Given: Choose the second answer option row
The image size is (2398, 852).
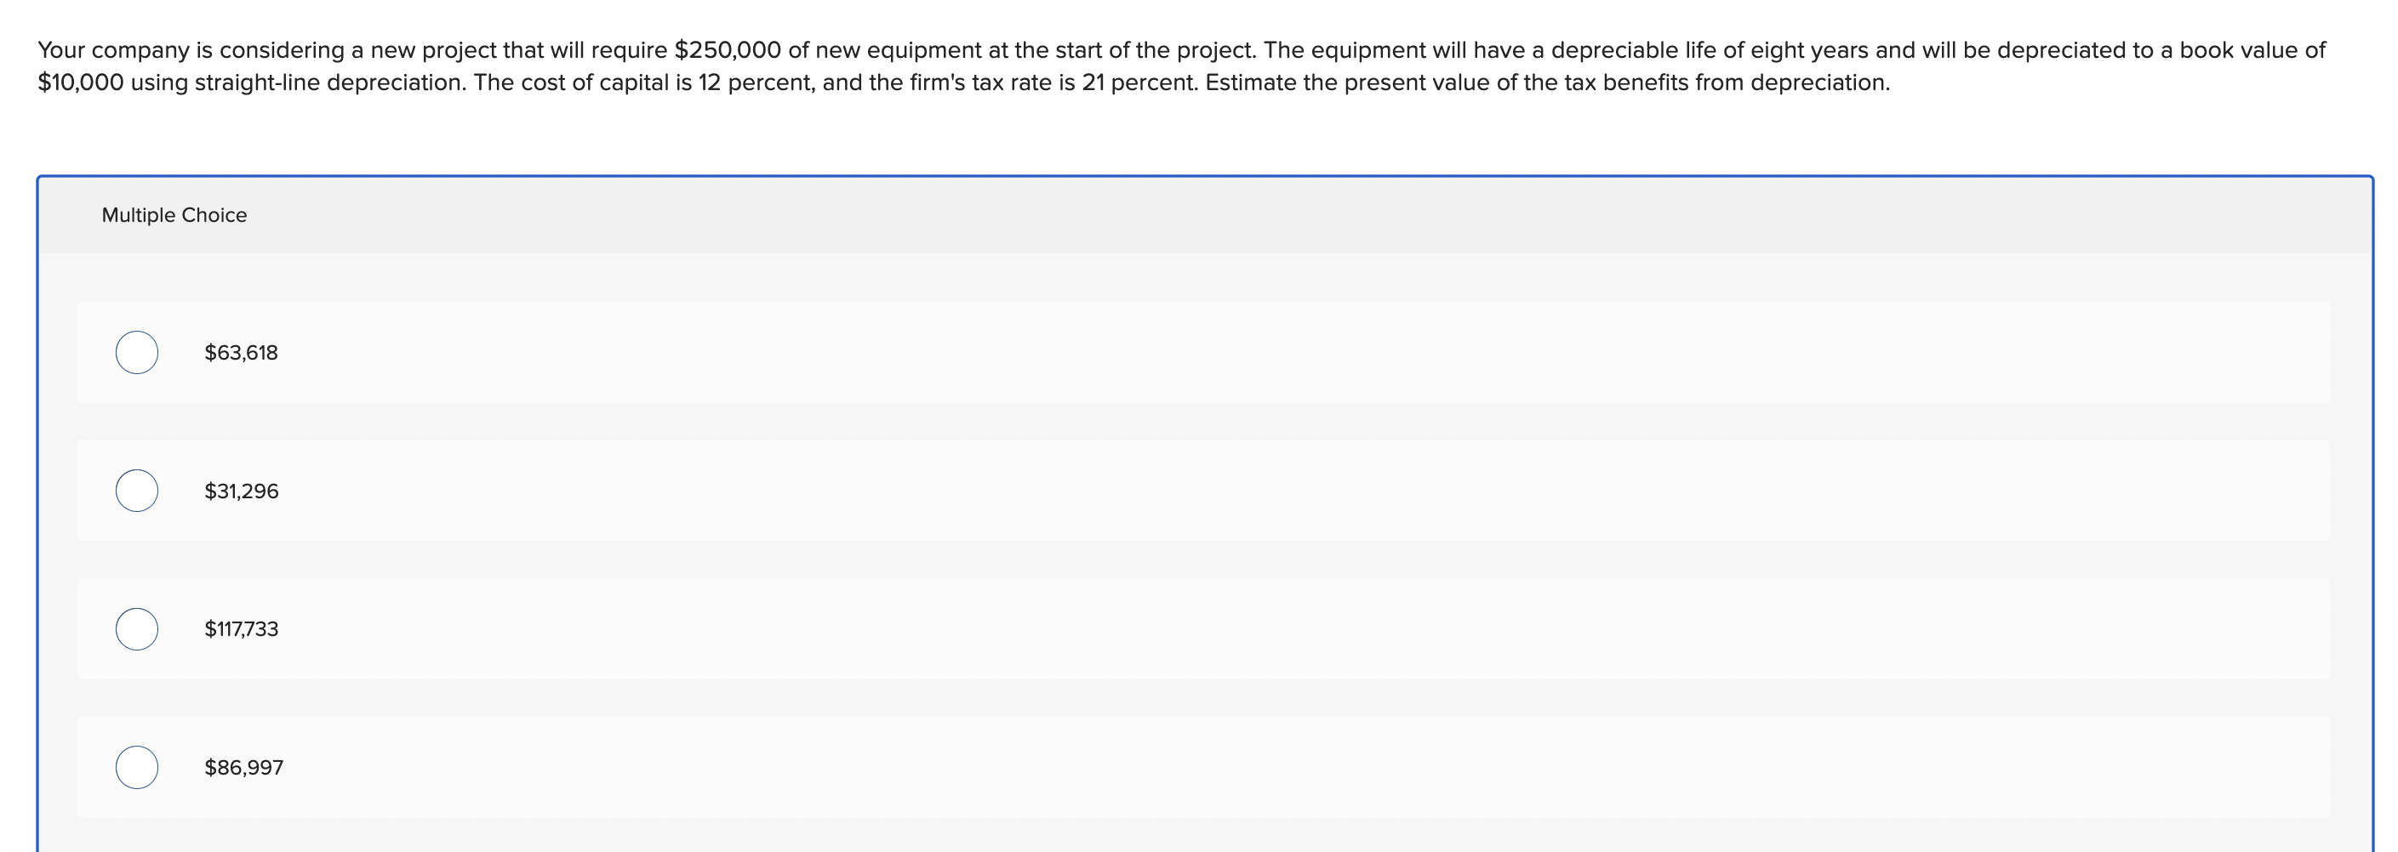Looking at the screenshot, I should (745, 491).
